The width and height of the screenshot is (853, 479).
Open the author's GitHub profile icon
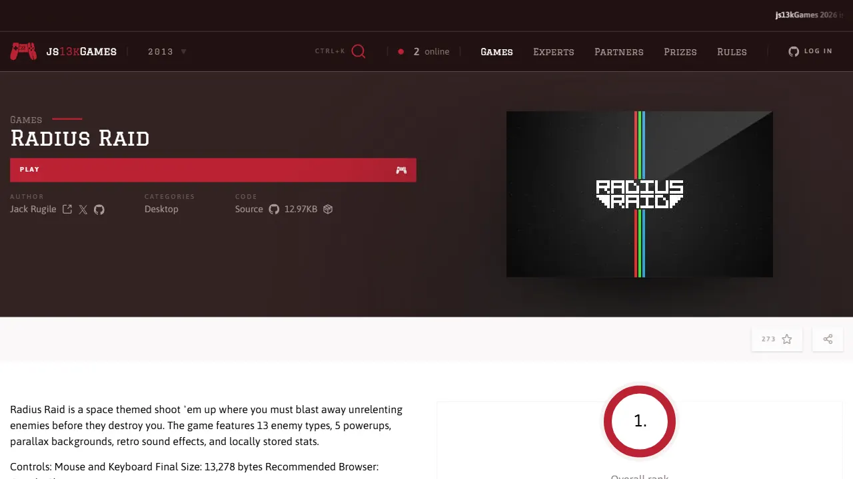click(99, 210)
